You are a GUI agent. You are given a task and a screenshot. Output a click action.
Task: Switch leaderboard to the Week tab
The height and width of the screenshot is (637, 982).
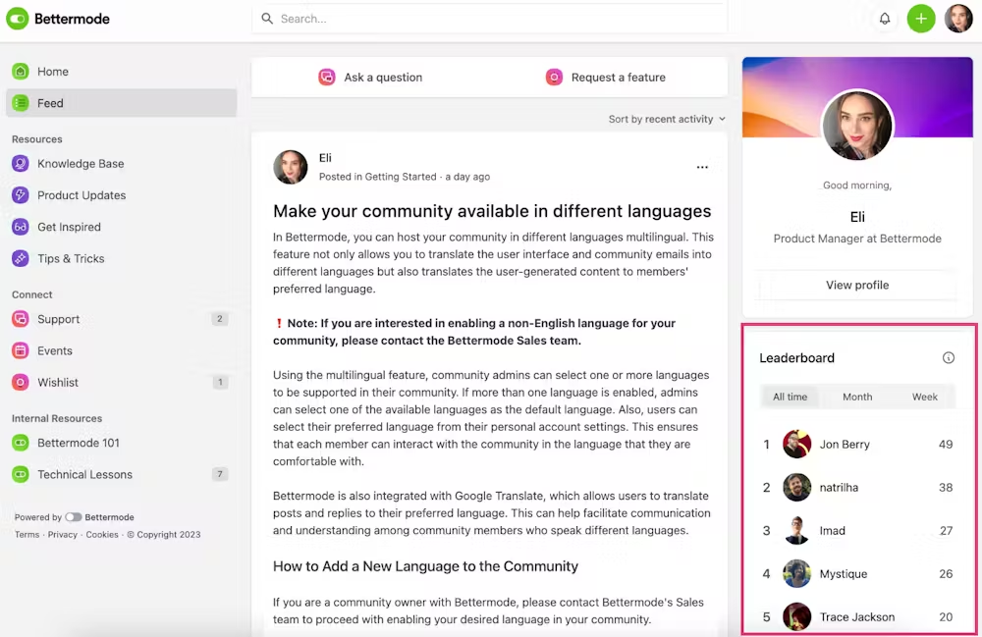924,397
